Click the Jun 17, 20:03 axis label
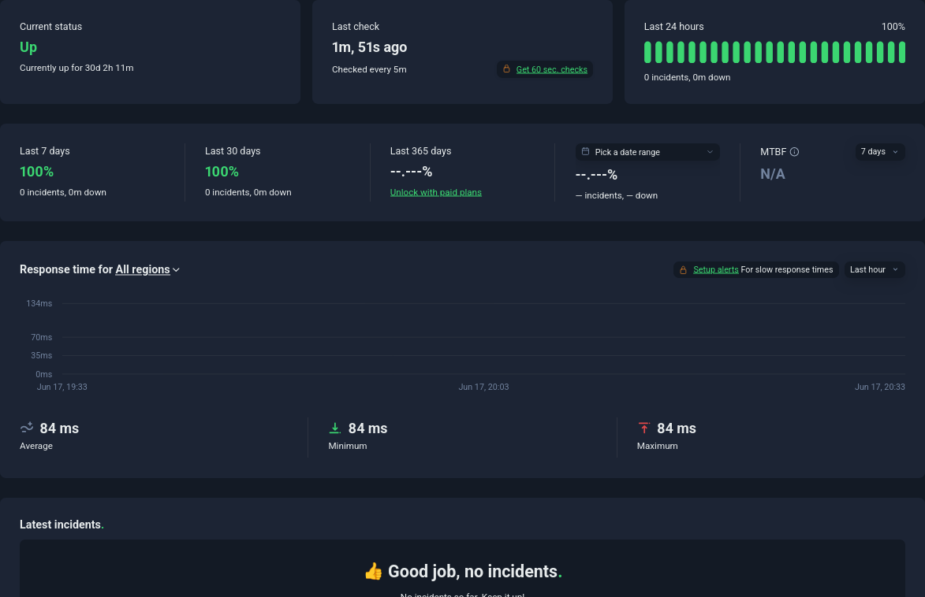 [483, 387]
